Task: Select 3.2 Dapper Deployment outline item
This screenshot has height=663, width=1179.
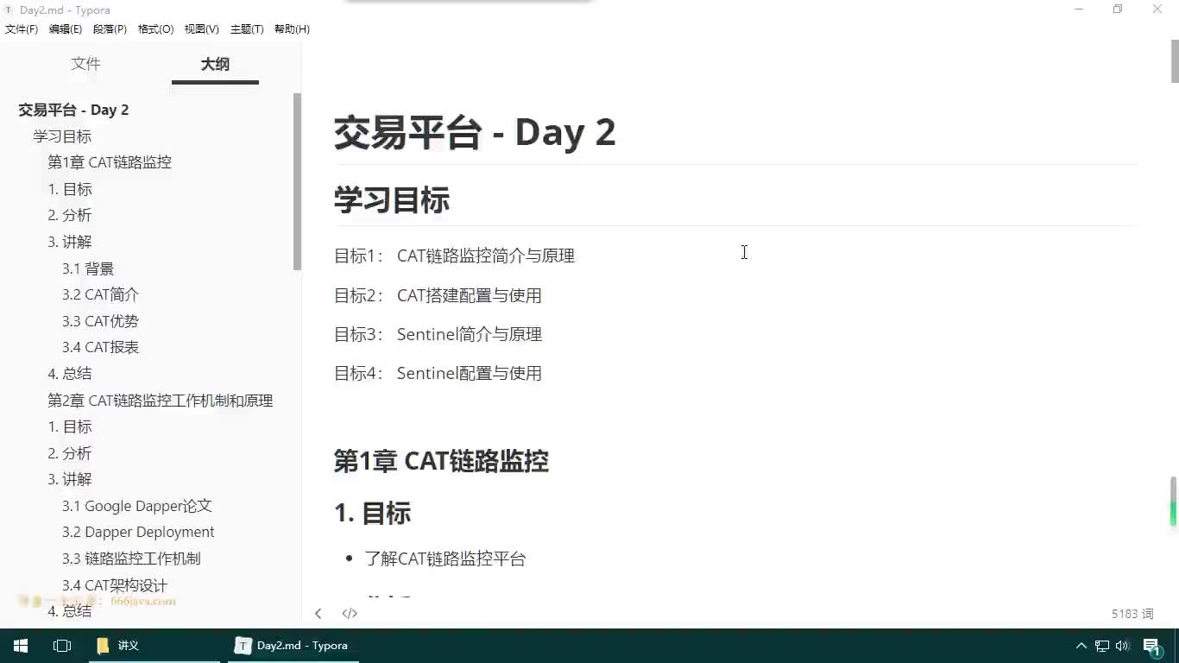Action: click(138, 532)
